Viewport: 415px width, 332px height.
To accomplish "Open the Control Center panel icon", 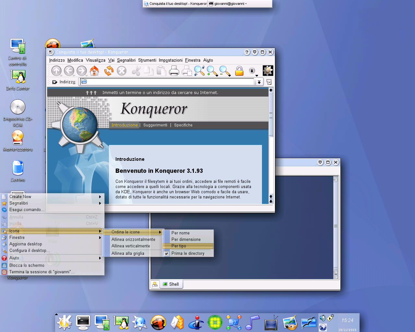I will pos(102,322).
